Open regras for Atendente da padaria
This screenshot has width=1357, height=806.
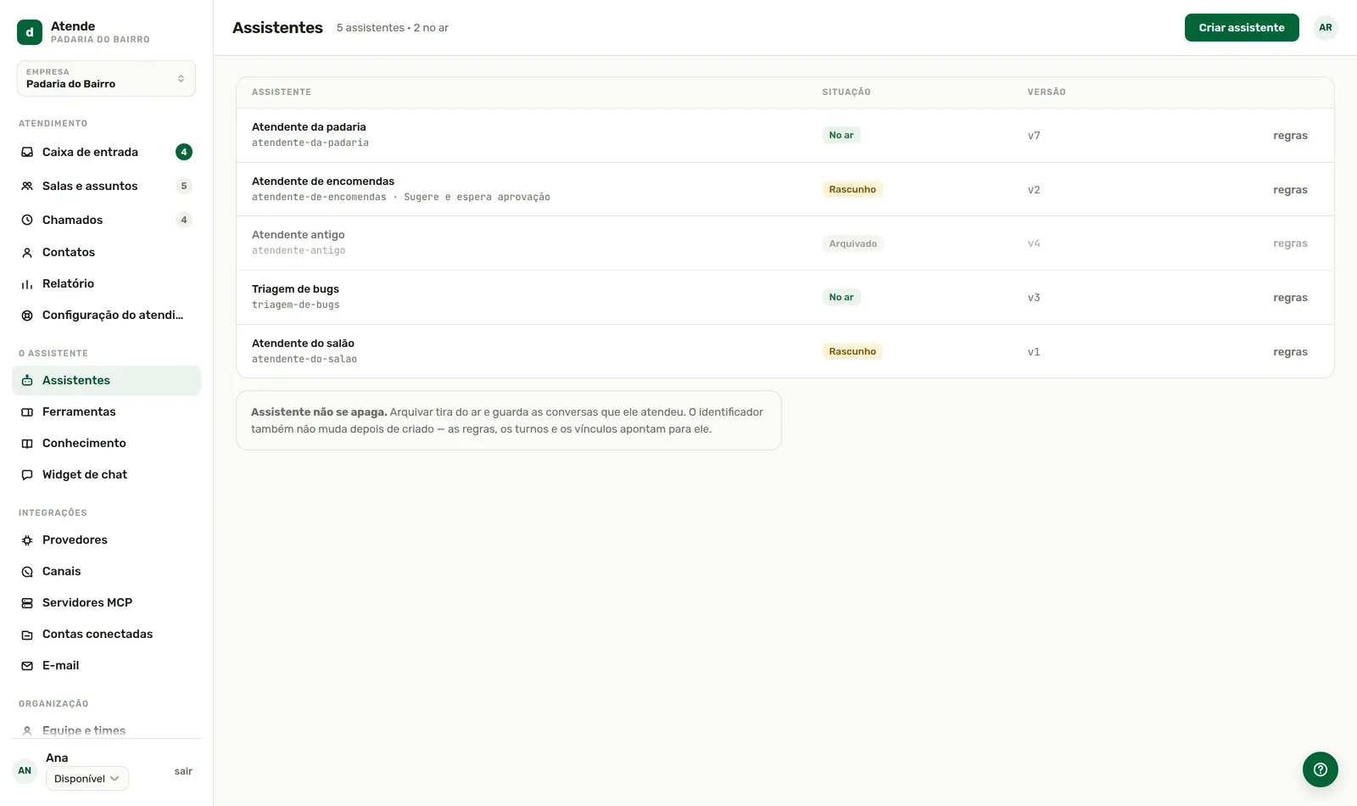1290,136
